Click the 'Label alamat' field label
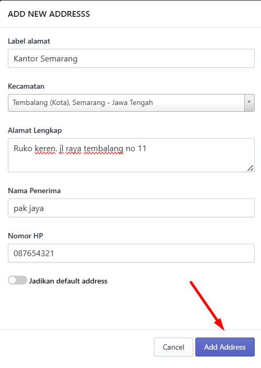This screenshot has width=261, height=368. pos(29,41)
